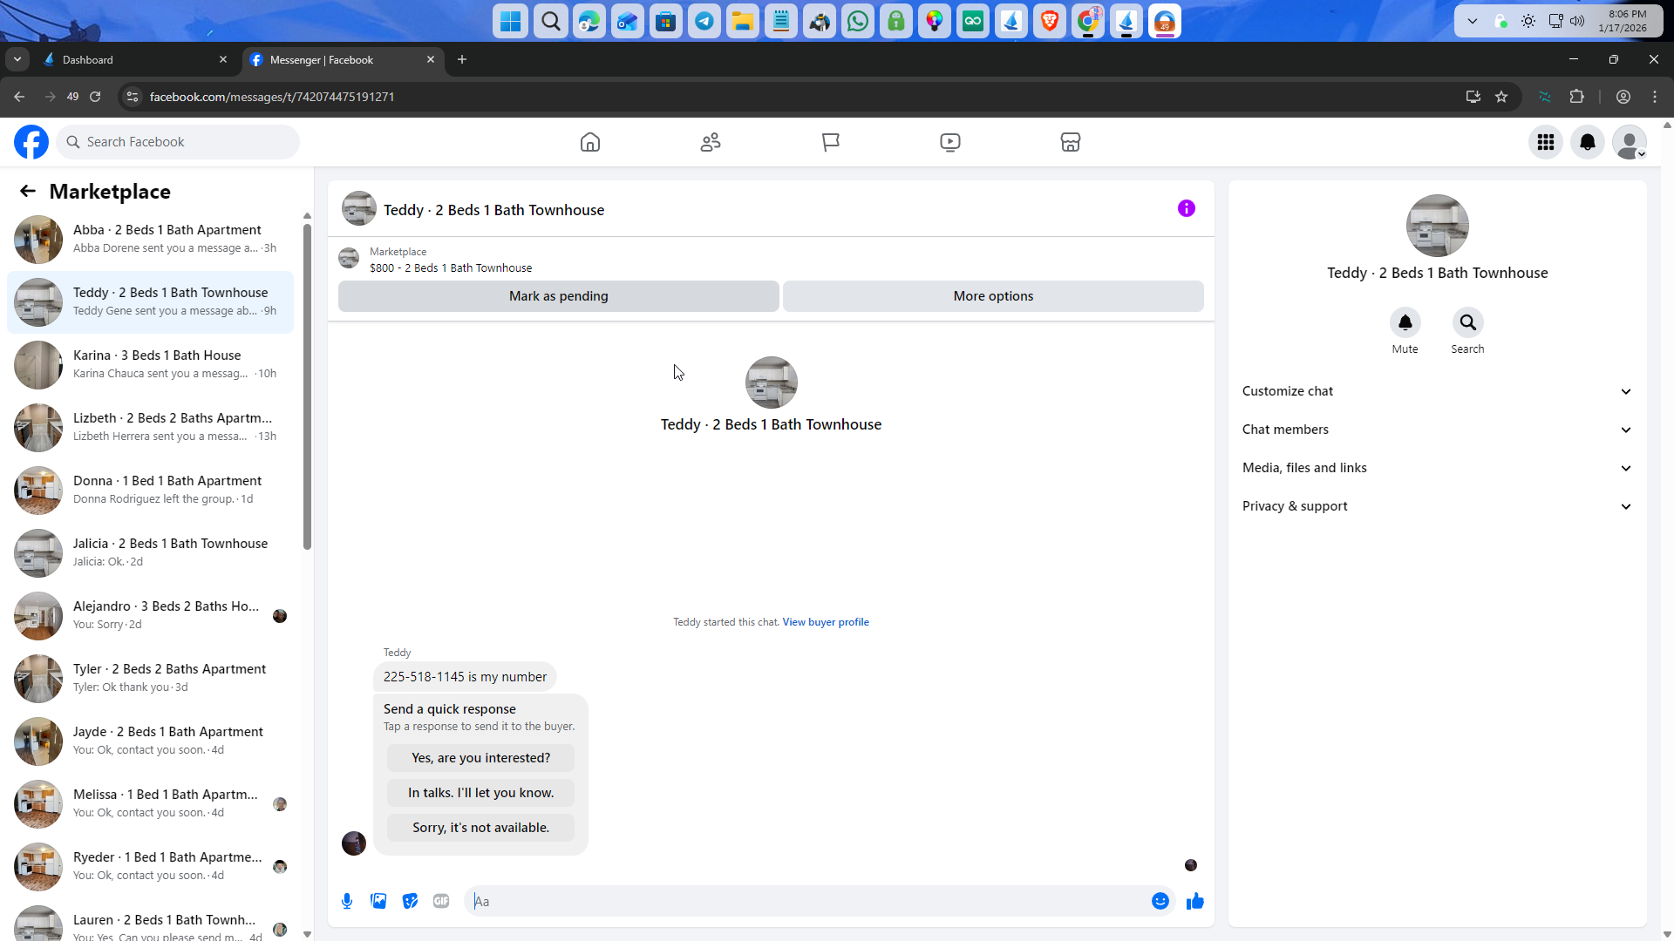
Task: Open WhatsApp from the taskbar
Action: pos(857,22)
